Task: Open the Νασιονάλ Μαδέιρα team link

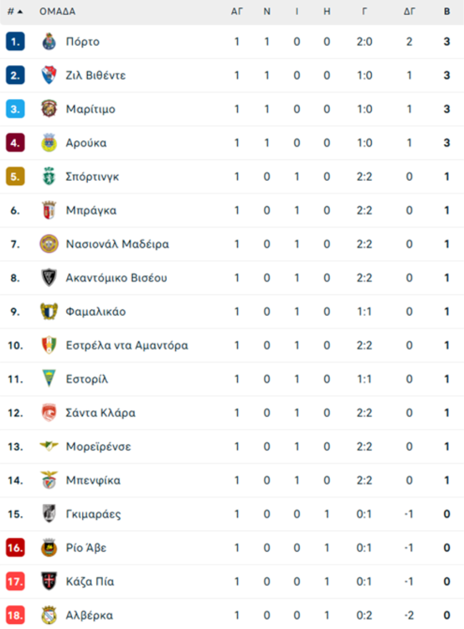Action: point(118,244)
